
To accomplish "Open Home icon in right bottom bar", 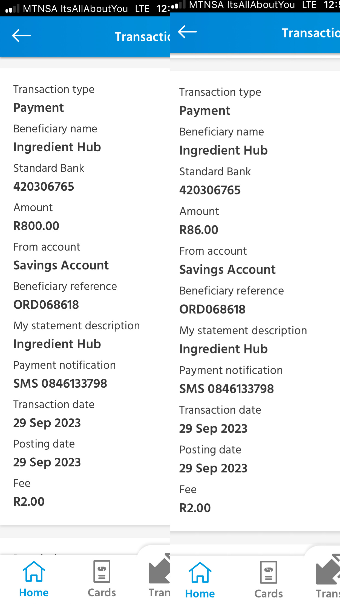I will (x=200, y=572).
